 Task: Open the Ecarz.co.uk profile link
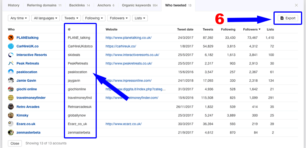tap(26, 124)
